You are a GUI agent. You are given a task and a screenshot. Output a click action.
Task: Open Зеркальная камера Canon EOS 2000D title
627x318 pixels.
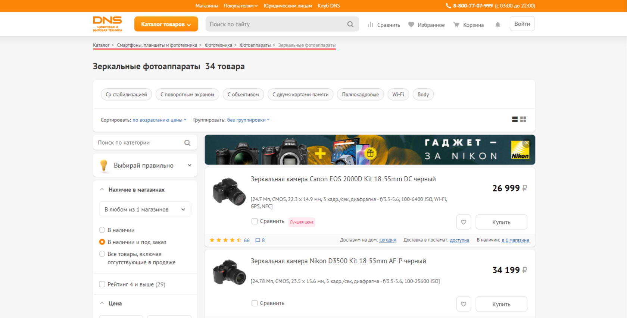point(343,179)
